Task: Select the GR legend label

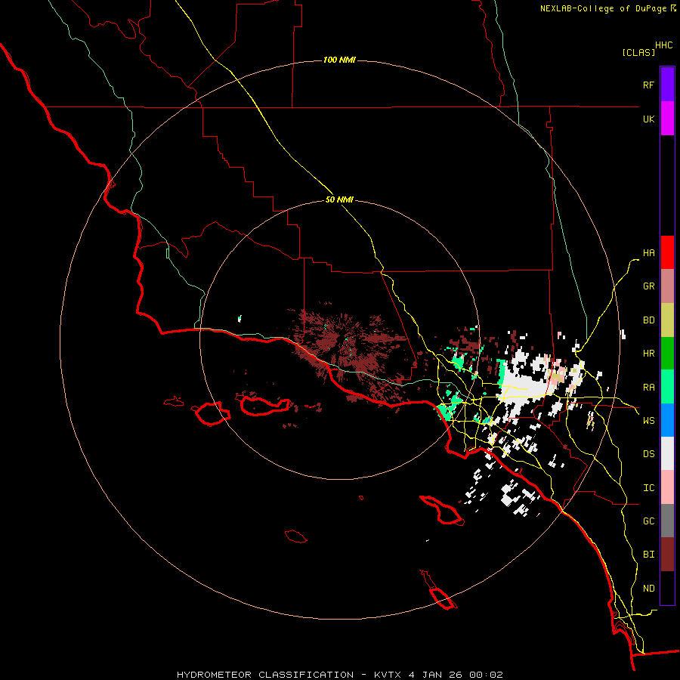Action: pos(648,286)
